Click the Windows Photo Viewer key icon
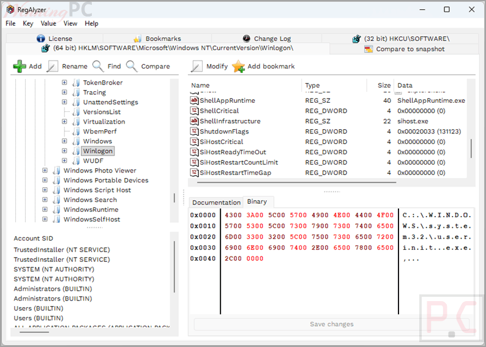Screen dimensions: 486x347 click(56, 171)
